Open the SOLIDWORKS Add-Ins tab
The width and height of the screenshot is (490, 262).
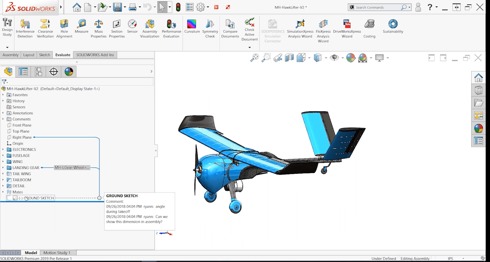tap(95, 55)
